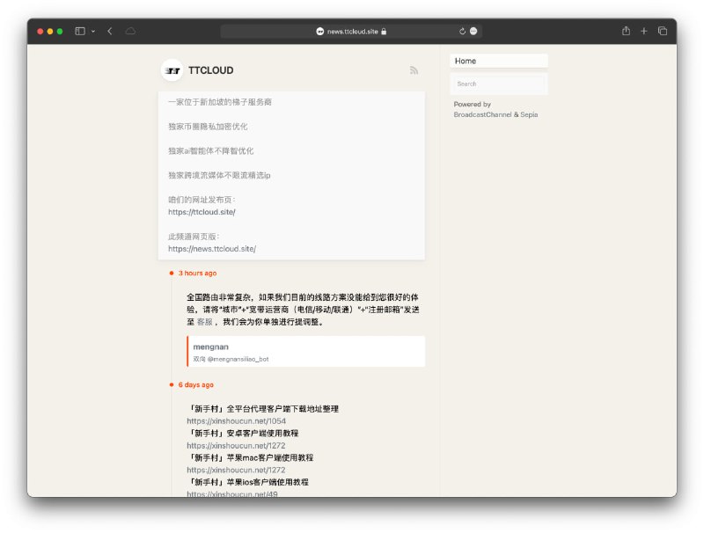Click the back navigation arrow
The width and height of the screenshot is (704, 533).
click(x=109, y=30)
